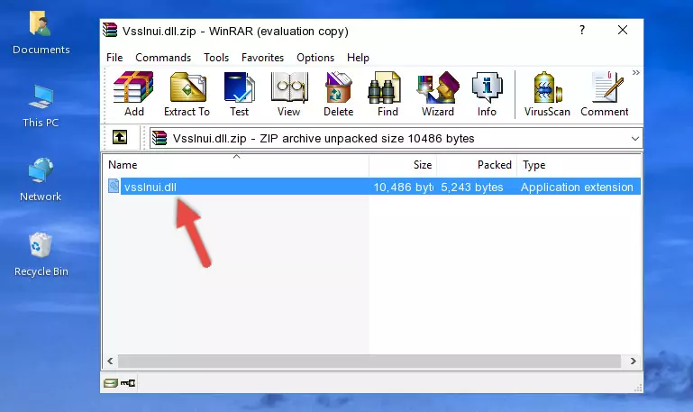693x412 pixels.
Task: Click the archive icon in address bar
Action: 160,138
